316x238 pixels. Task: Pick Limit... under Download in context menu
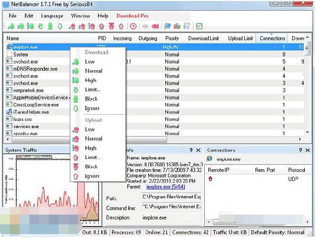tap(93, 89)
